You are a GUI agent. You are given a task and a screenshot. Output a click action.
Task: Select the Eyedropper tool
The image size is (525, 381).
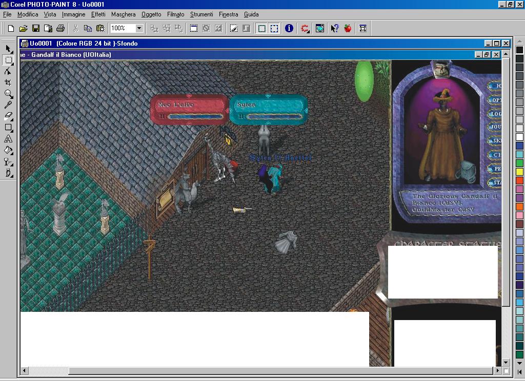coord(8,104)
